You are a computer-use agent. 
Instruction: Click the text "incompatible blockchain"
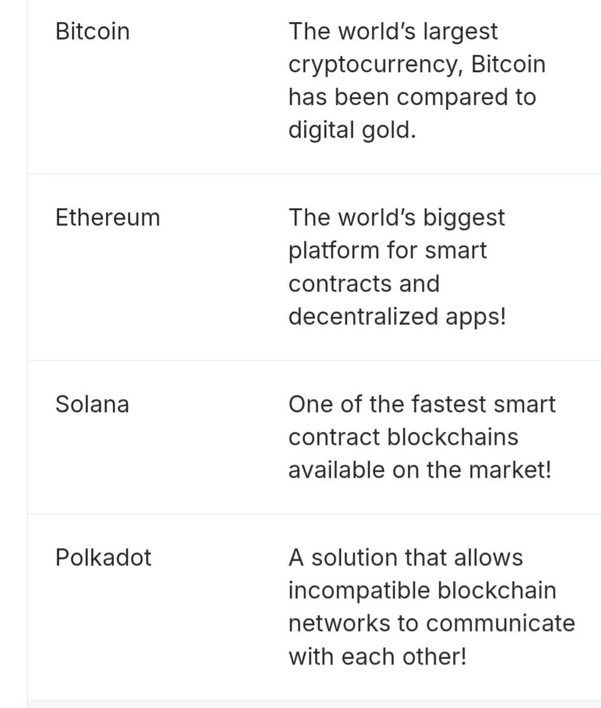[x=422, y=590]
